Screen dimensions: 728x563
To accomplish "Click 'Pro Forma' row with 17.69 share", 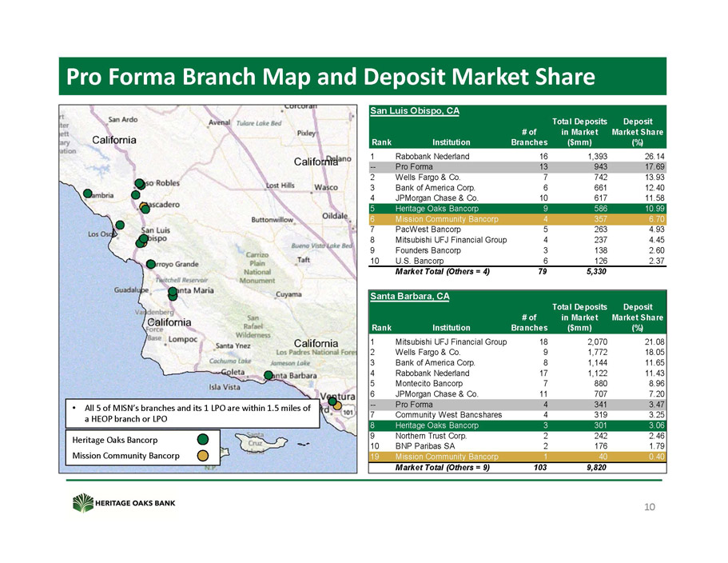I will pyautogui.click(x=517, y=167).
